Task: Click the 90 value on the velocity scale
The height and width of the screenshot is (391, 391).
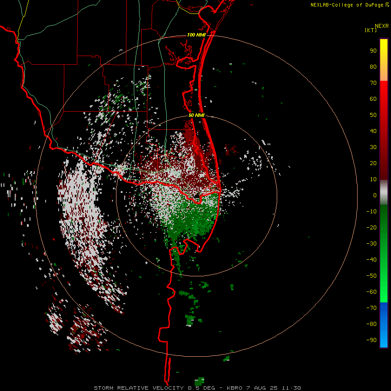Action: coord(373,51)
